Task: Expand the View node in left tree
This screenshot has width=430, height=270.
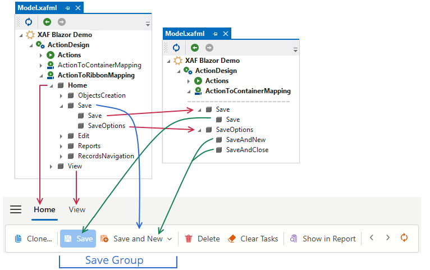Action: pyautogui.click(x=51, y=166)
